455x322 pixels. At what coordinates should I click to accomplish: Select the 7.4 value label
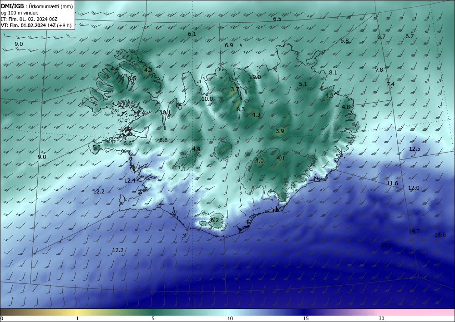point(390,84)
